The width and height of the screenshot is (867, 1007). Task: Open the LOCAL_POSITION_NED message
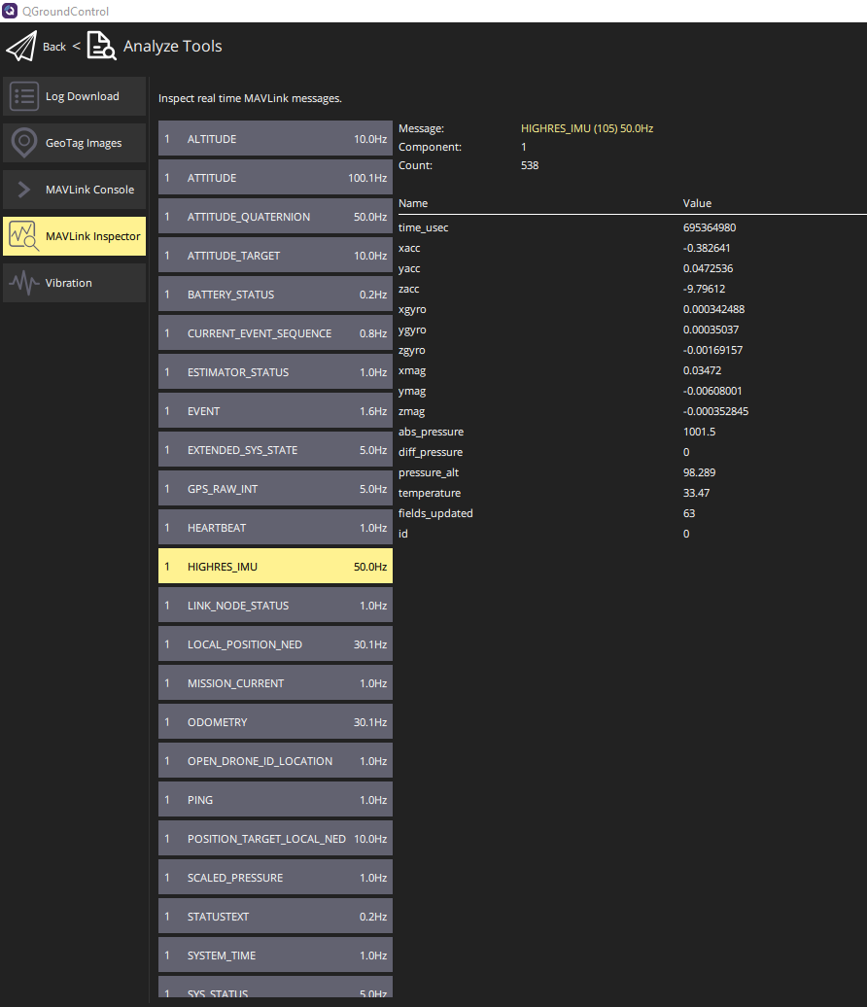(275, 644)
